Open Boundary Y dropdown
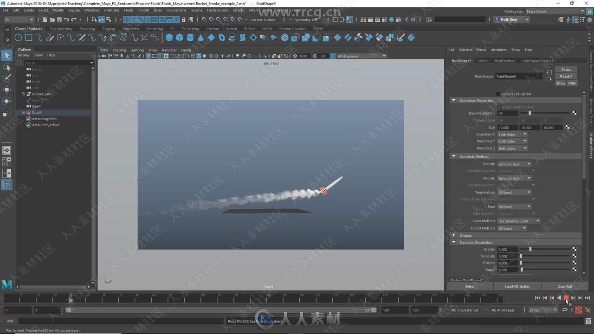The width and height of the screenshot is (594, 334). 512,141
